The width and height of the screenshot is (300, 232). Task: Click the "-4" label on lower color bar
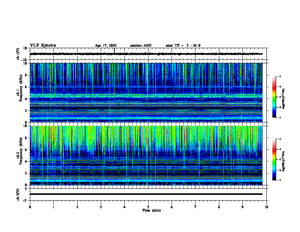[x=279, y=149]
